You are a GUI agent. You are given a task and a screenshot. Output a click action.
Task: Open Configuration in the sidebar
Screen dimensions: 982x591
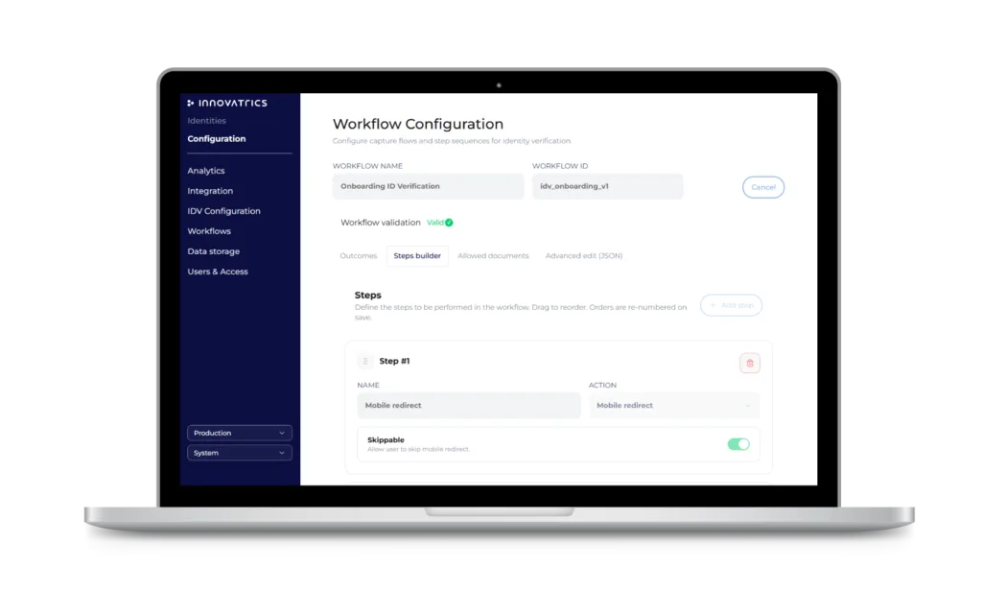216,138
